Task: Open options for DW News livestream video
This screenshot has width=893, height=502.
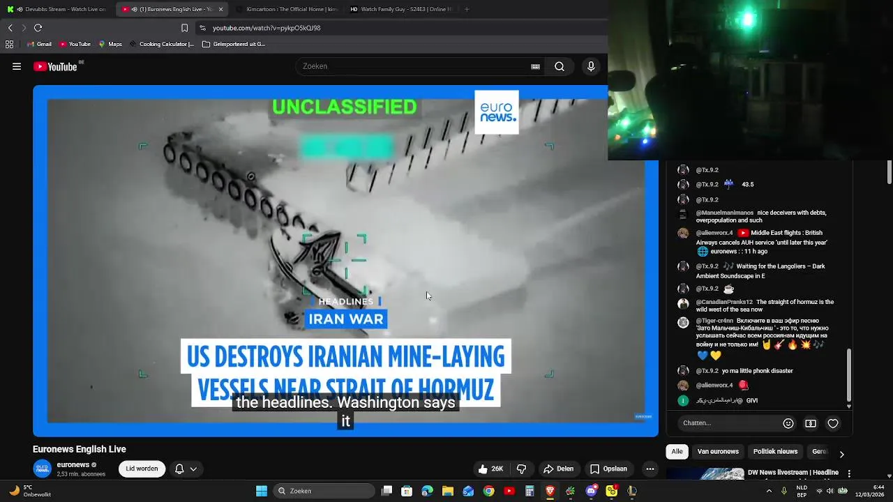Action: [x=849, y=474]
